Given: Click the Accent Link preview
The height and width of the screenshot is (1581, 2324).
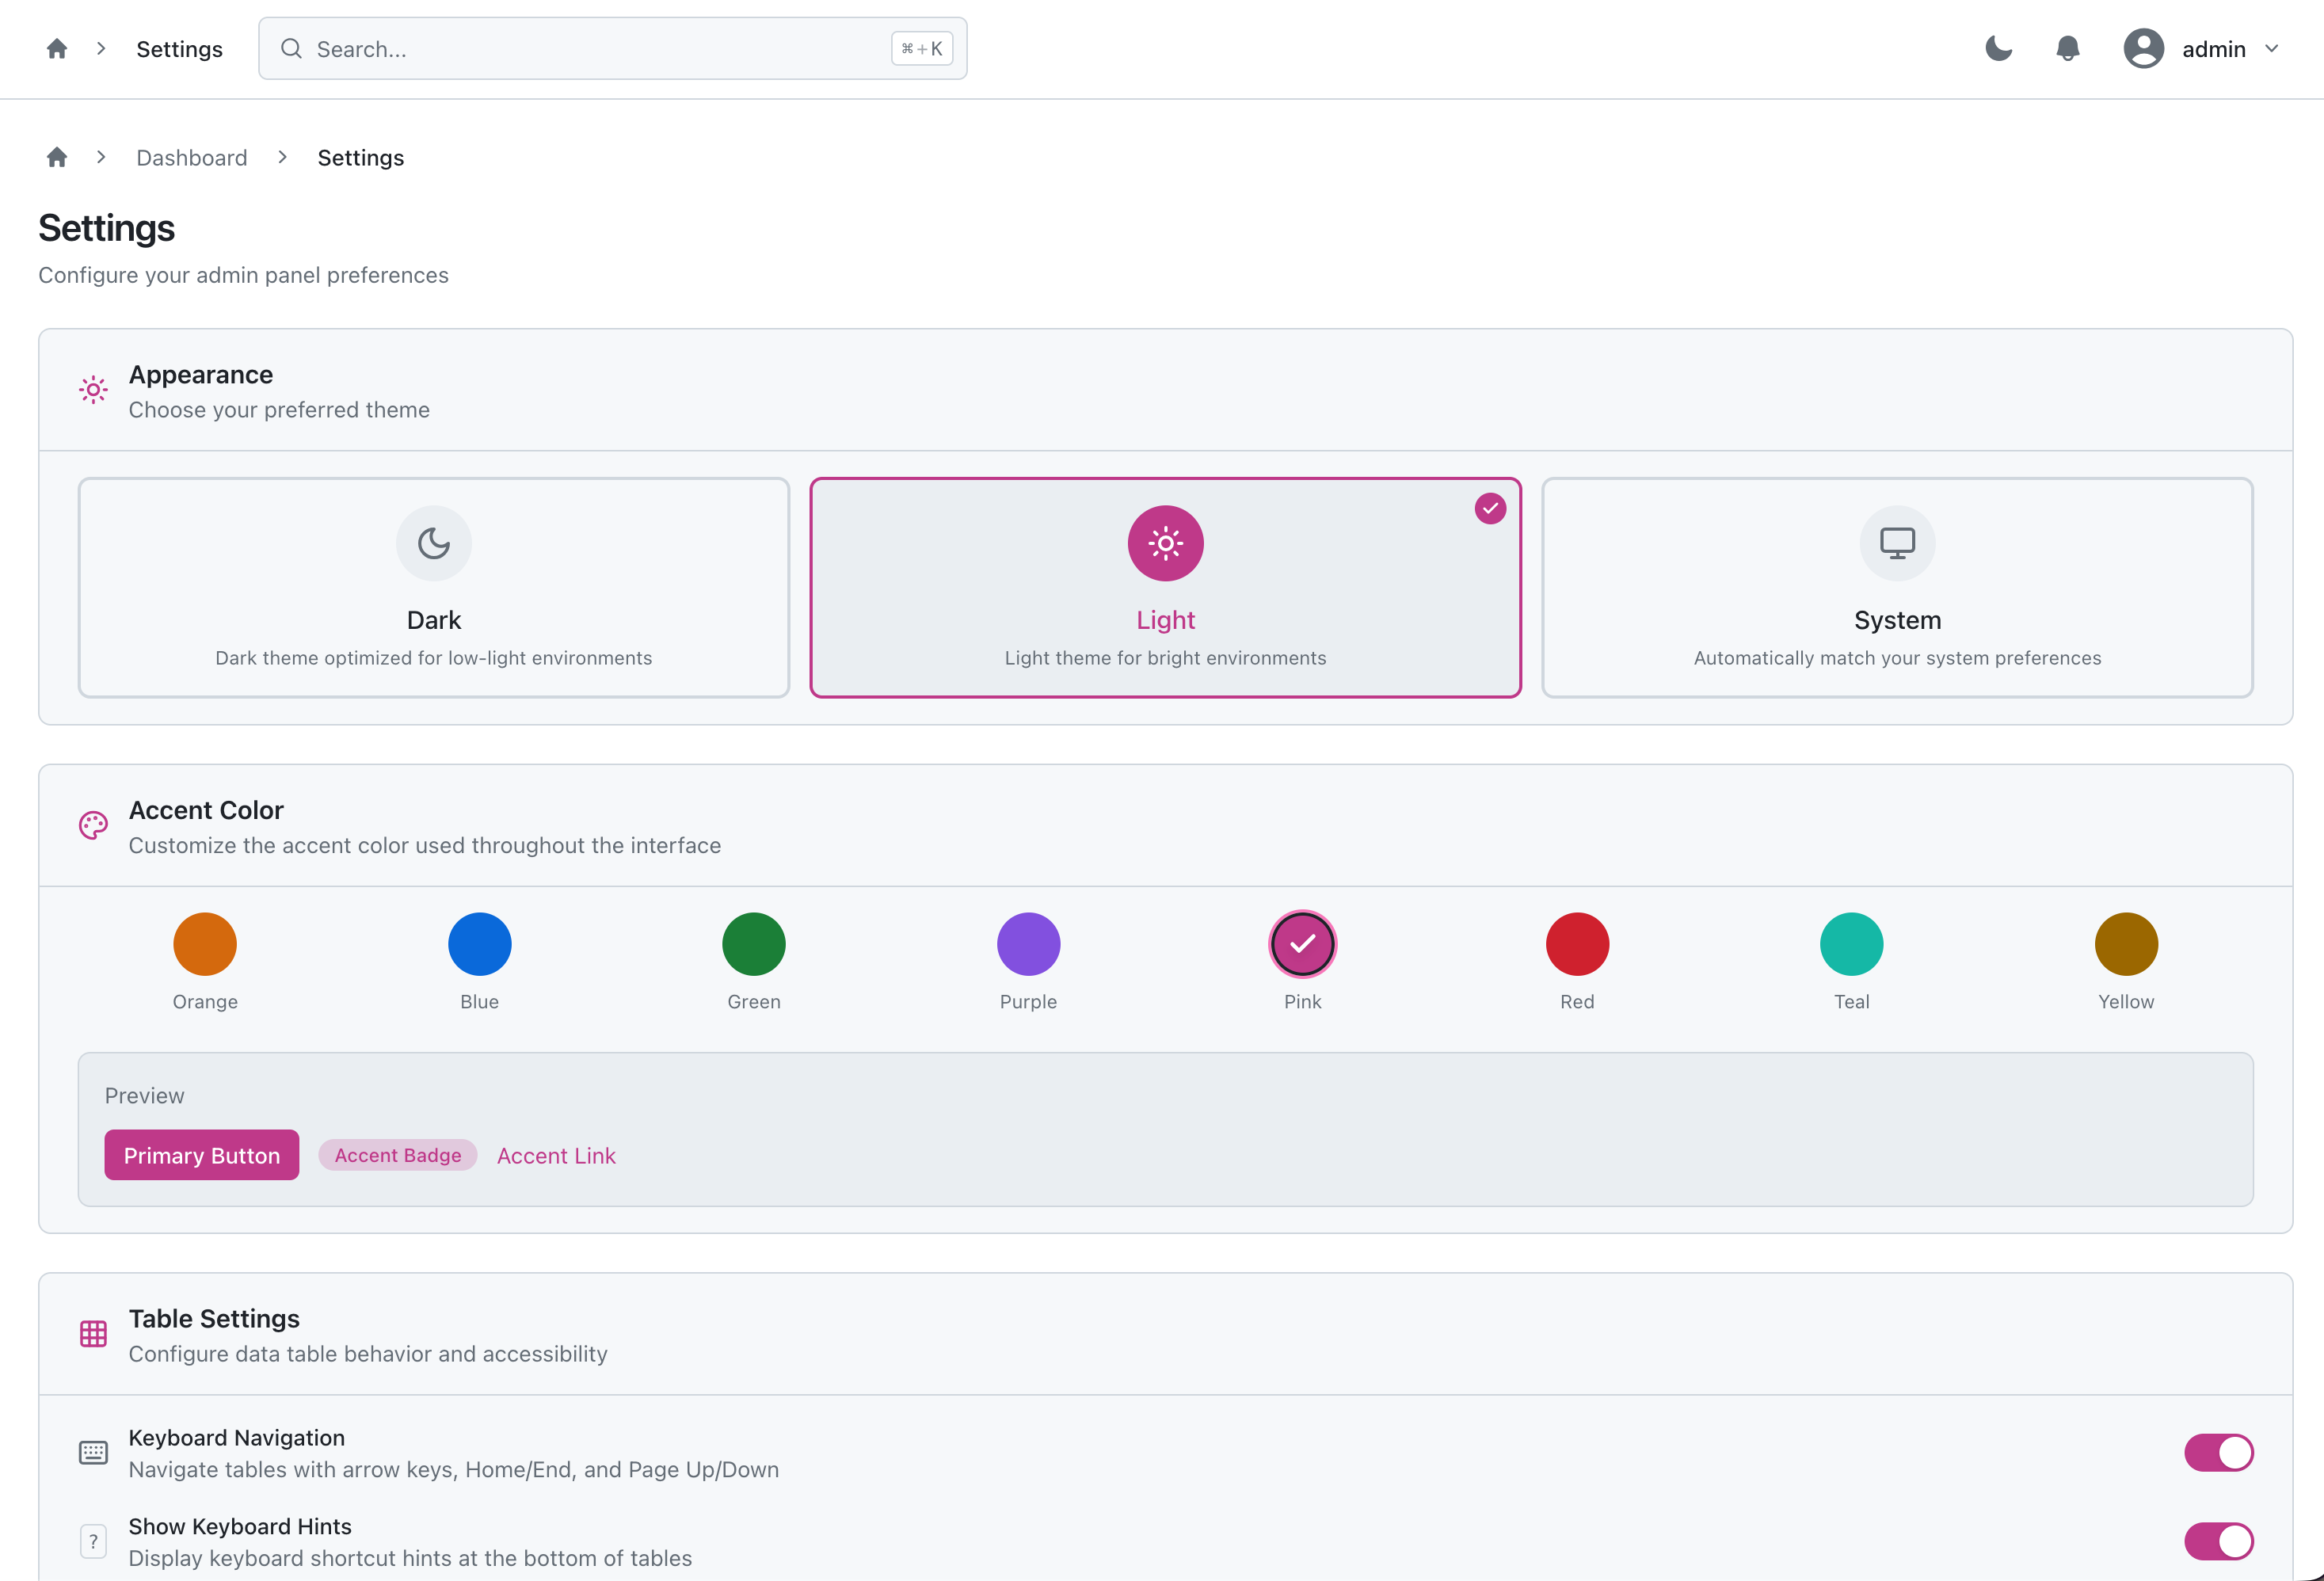Looking at the screenshot, I should pos(556,1155).
